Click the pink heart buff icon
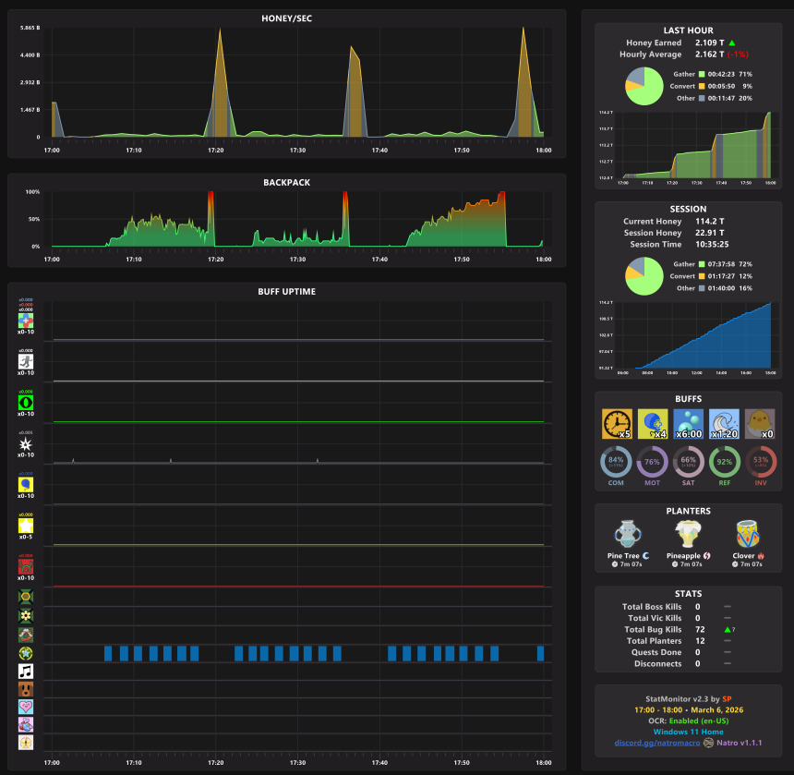 click(x=26, y=707)
